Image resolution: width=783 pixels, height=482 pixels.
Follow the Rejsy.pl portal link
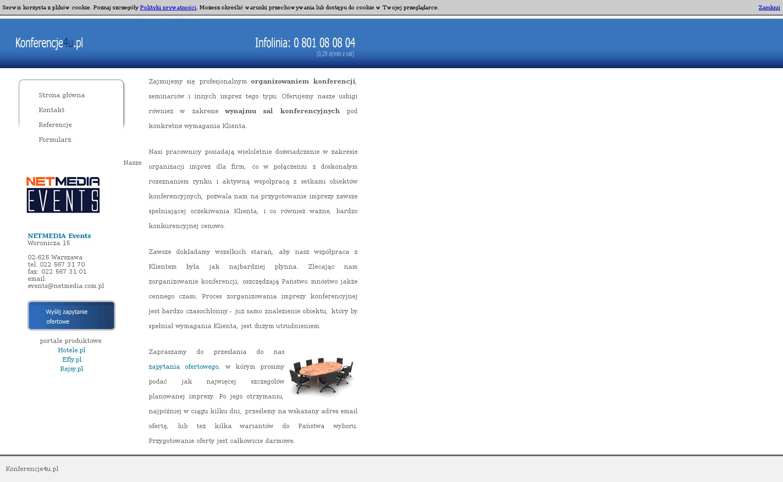71,369
